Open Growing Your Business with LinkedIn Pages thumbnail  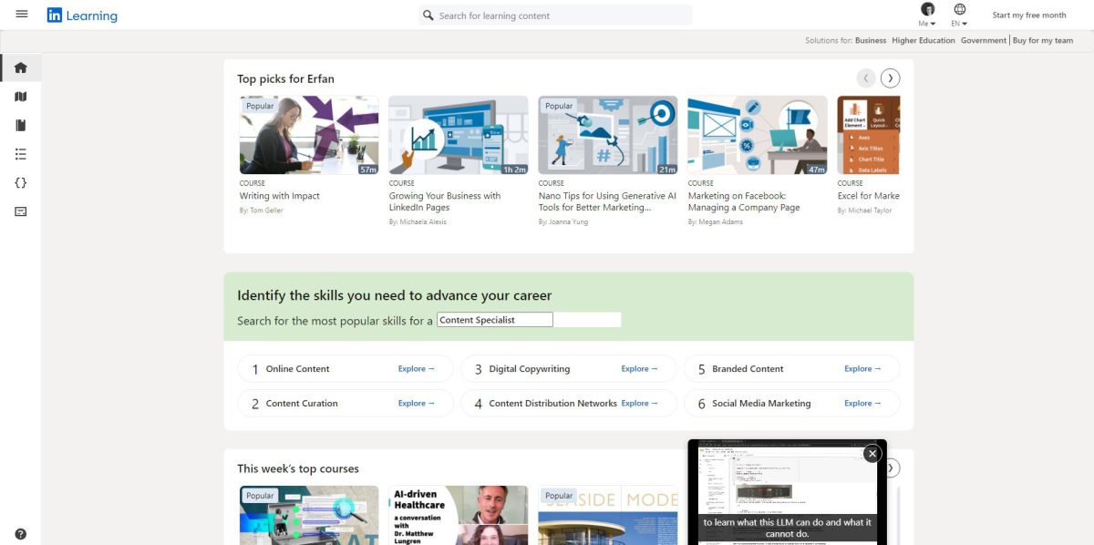click(459, 135)
